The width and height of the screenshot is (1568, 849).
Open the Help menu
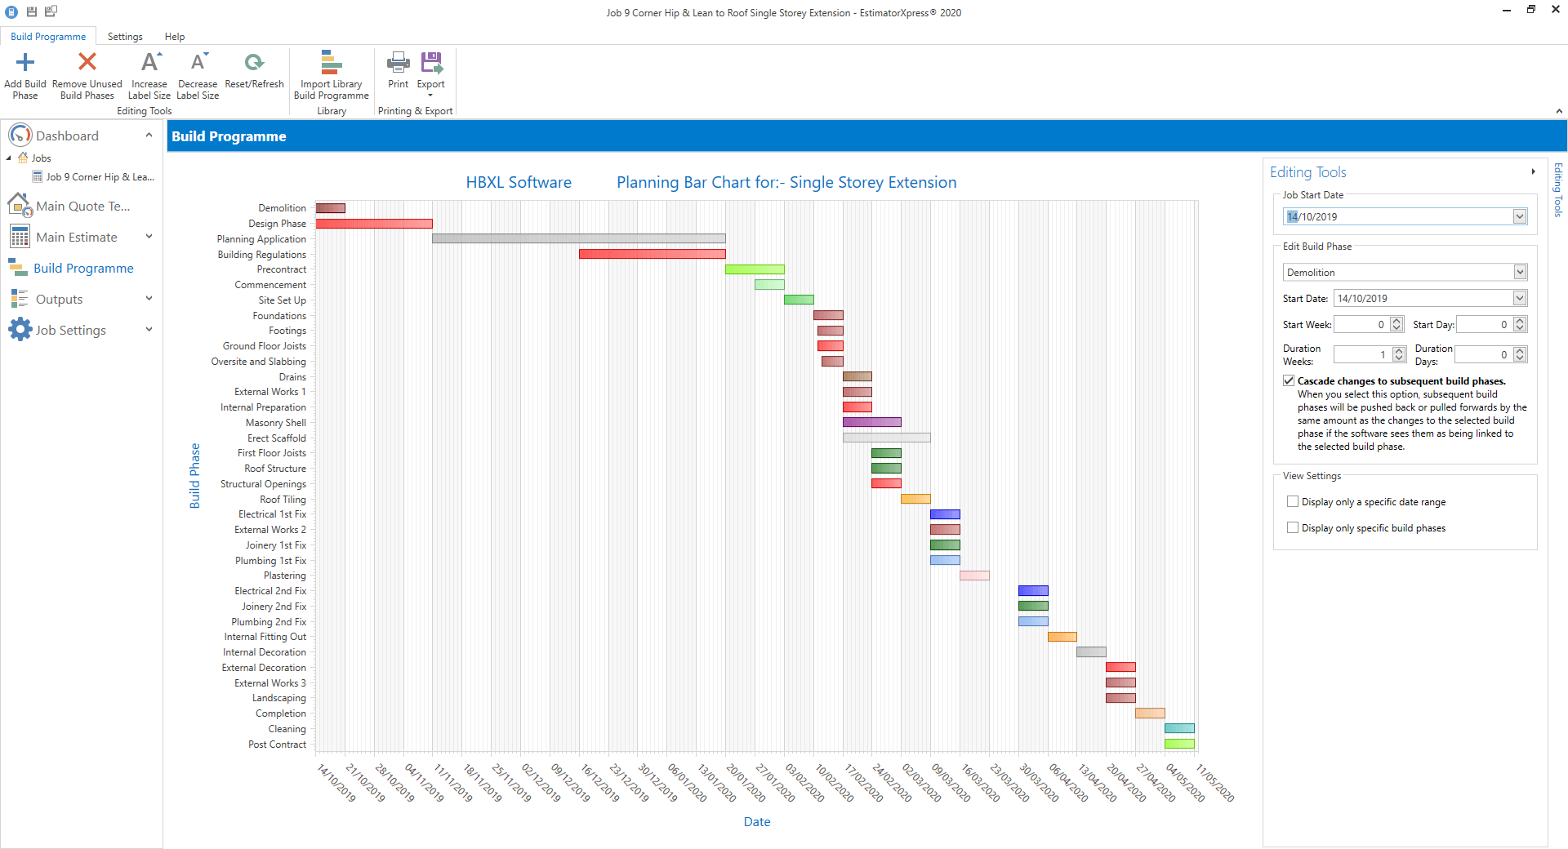click(175, 37)
